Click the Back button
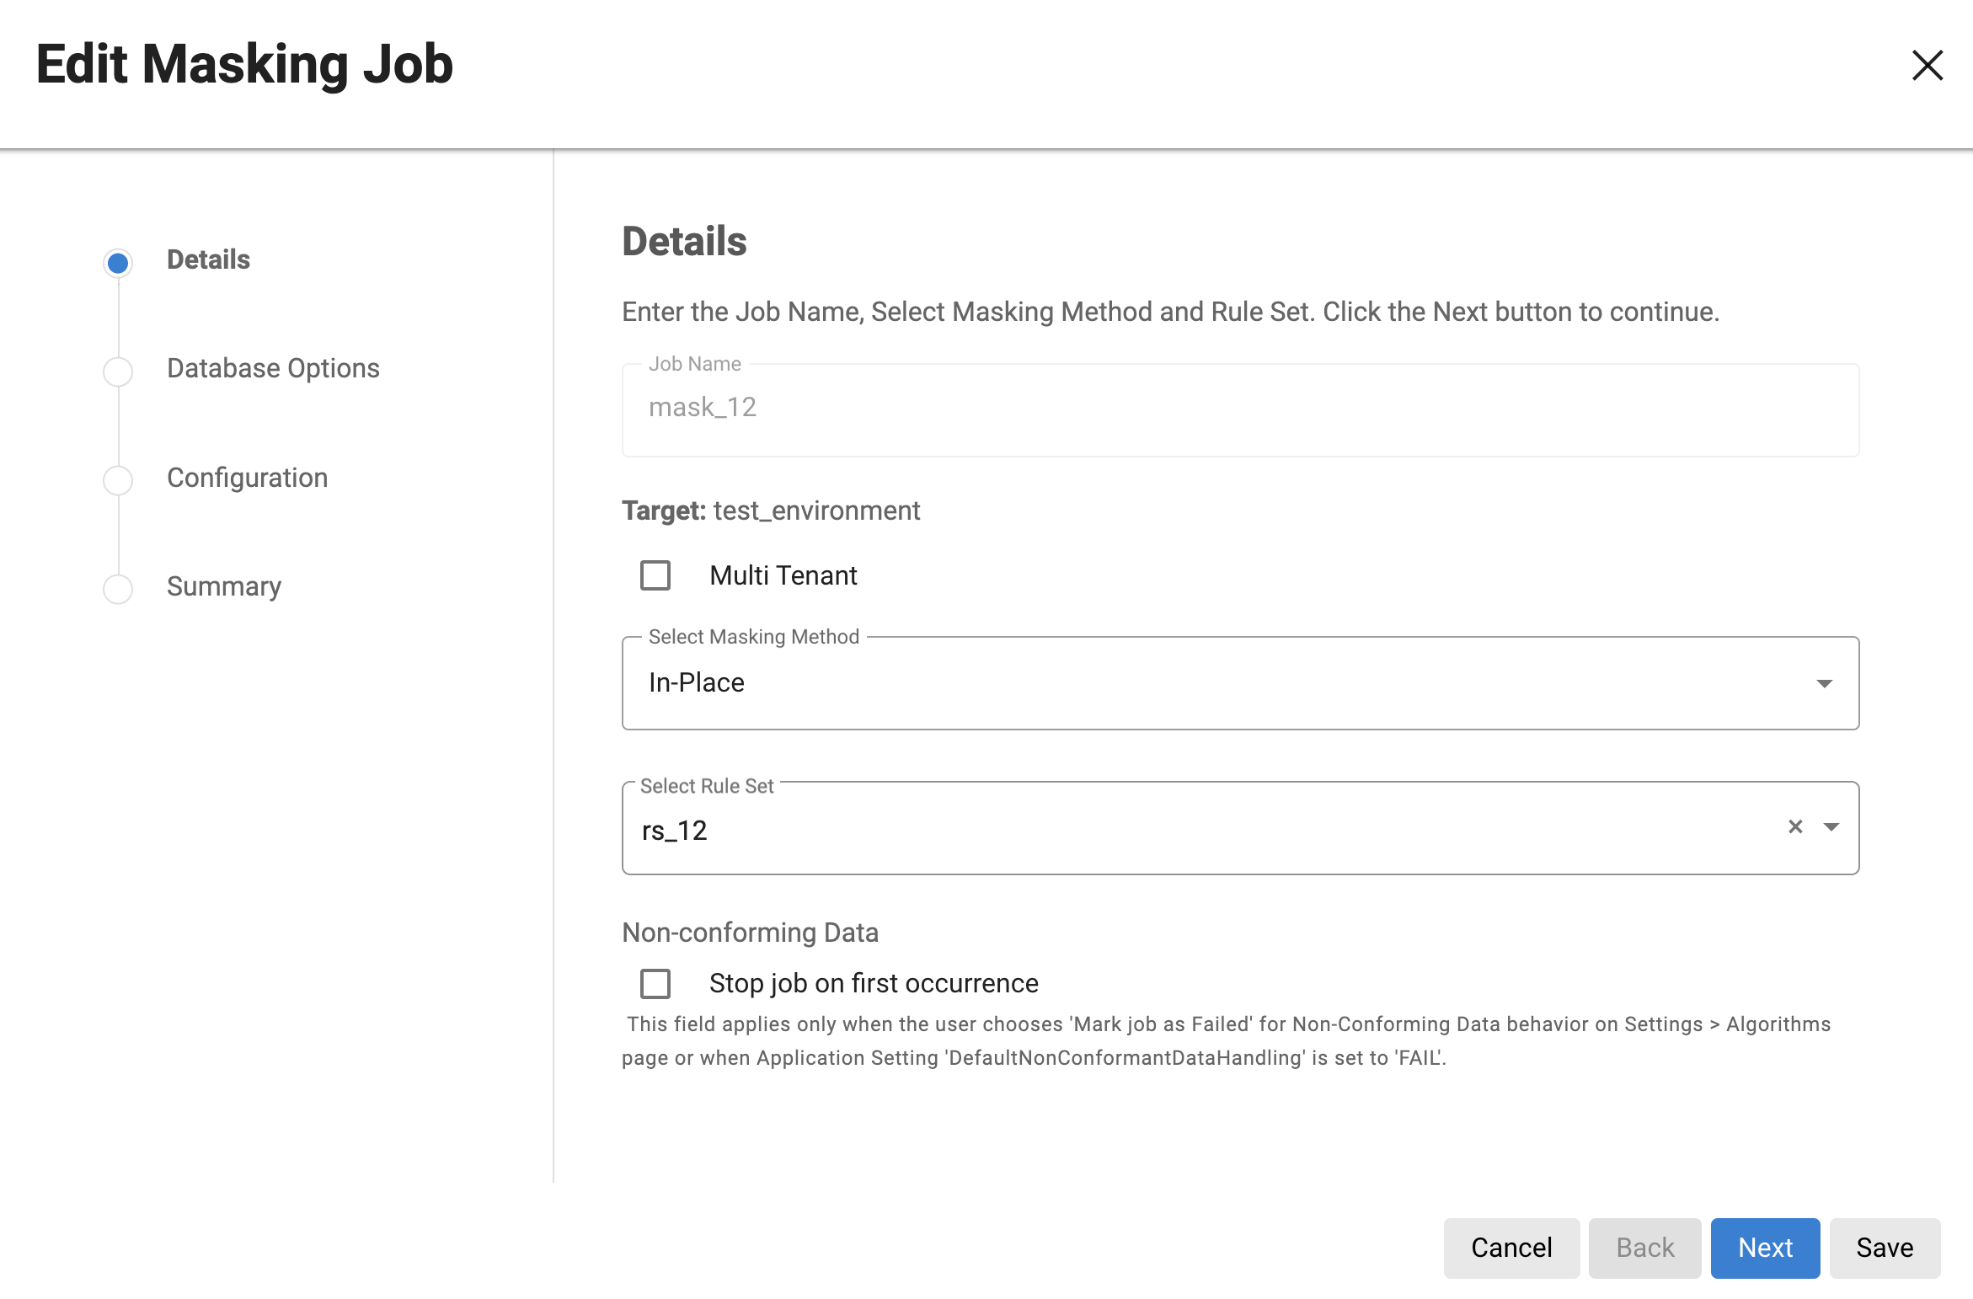Screen dimensions: 1973x1299 tap(1644, 1248)
